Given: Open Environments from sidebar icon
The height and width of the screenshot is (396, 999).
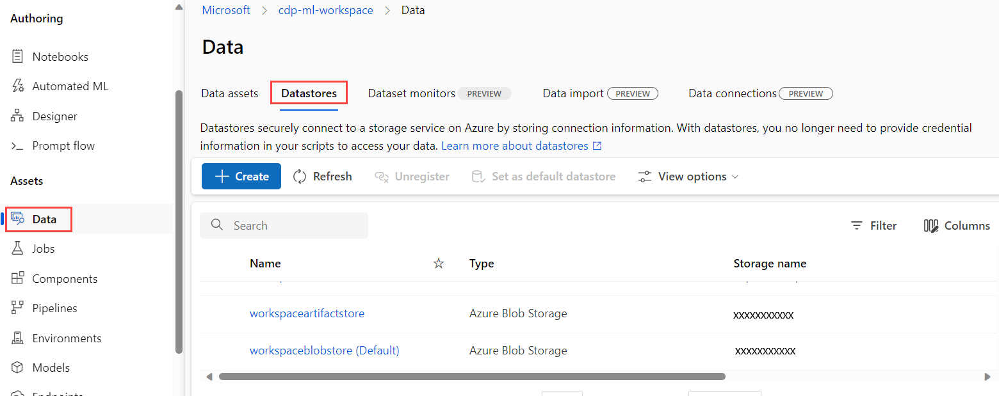Looking at the screenshot, I should click(18, 338).
